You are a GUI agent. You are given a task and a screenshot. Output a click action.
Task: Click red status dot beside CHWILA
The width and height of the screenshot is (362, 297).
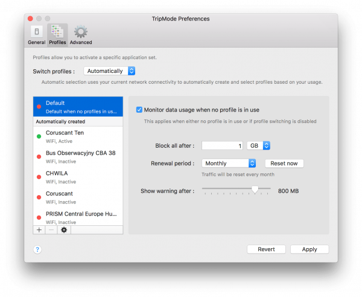point(39,177)
